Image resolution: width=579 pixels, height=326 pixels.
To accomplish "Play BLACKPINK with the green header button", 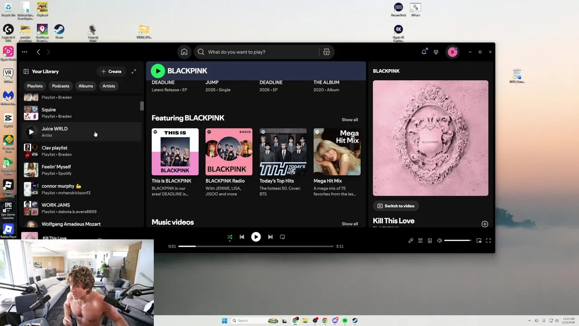I will pyautogui.click(x=158, y=71).
